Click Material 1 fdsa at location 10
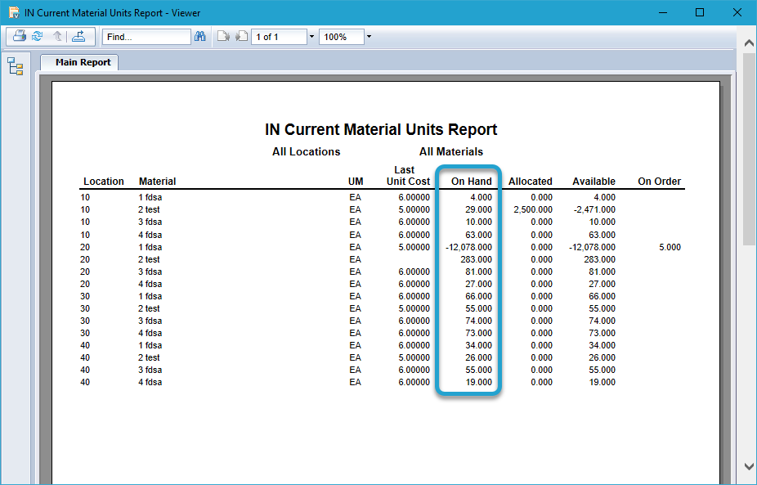Screen dimensions: 757x485 point(150,198)
